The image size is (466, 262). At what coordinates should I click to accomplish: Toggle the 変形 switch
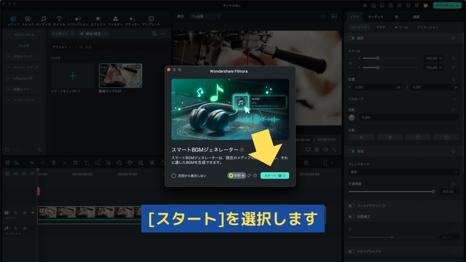tap(352, 38)
